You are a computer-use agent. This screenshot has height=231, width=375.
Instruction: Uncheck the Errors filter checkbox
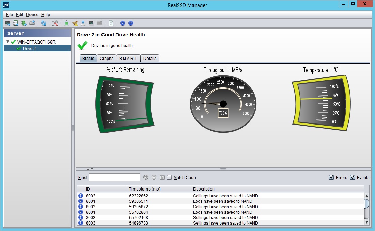click(331, 177)
